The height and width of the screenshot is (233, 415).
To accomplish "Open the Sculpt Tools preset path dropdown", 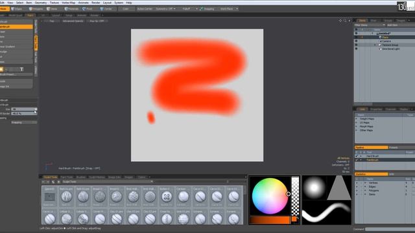I will (108, 182).
